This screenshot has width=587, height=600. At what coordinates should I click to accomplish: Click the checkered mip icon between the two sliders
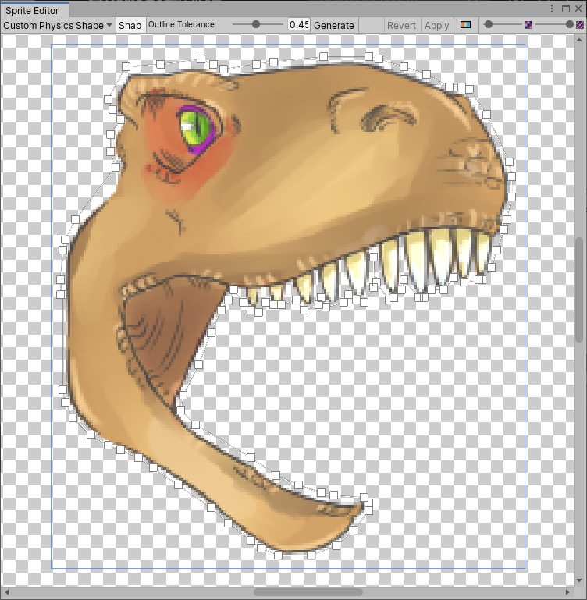coord(529,25)
